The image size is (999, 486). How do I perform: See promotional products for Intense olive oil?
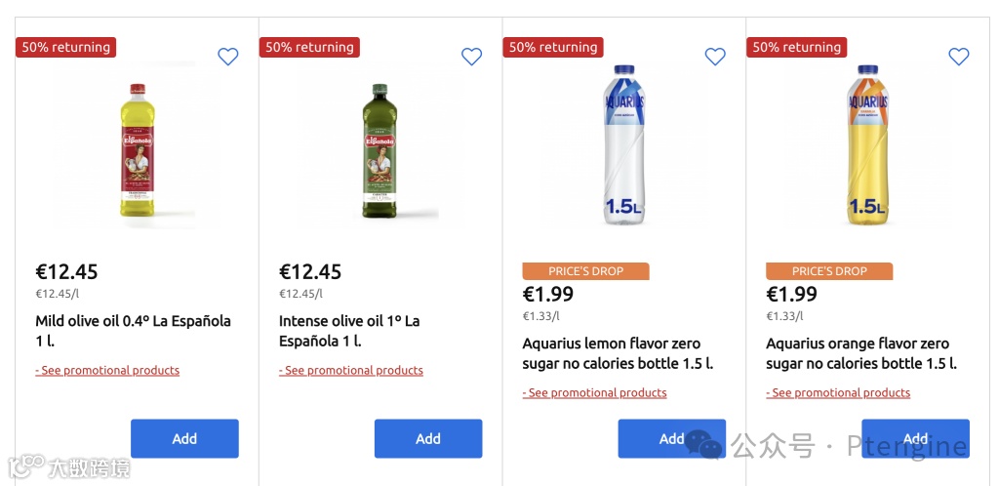[351, 371]
